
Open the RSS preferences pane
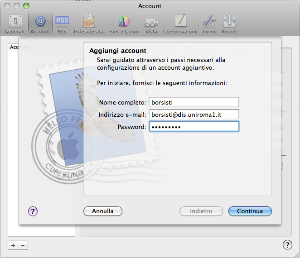tap(62, 24)
